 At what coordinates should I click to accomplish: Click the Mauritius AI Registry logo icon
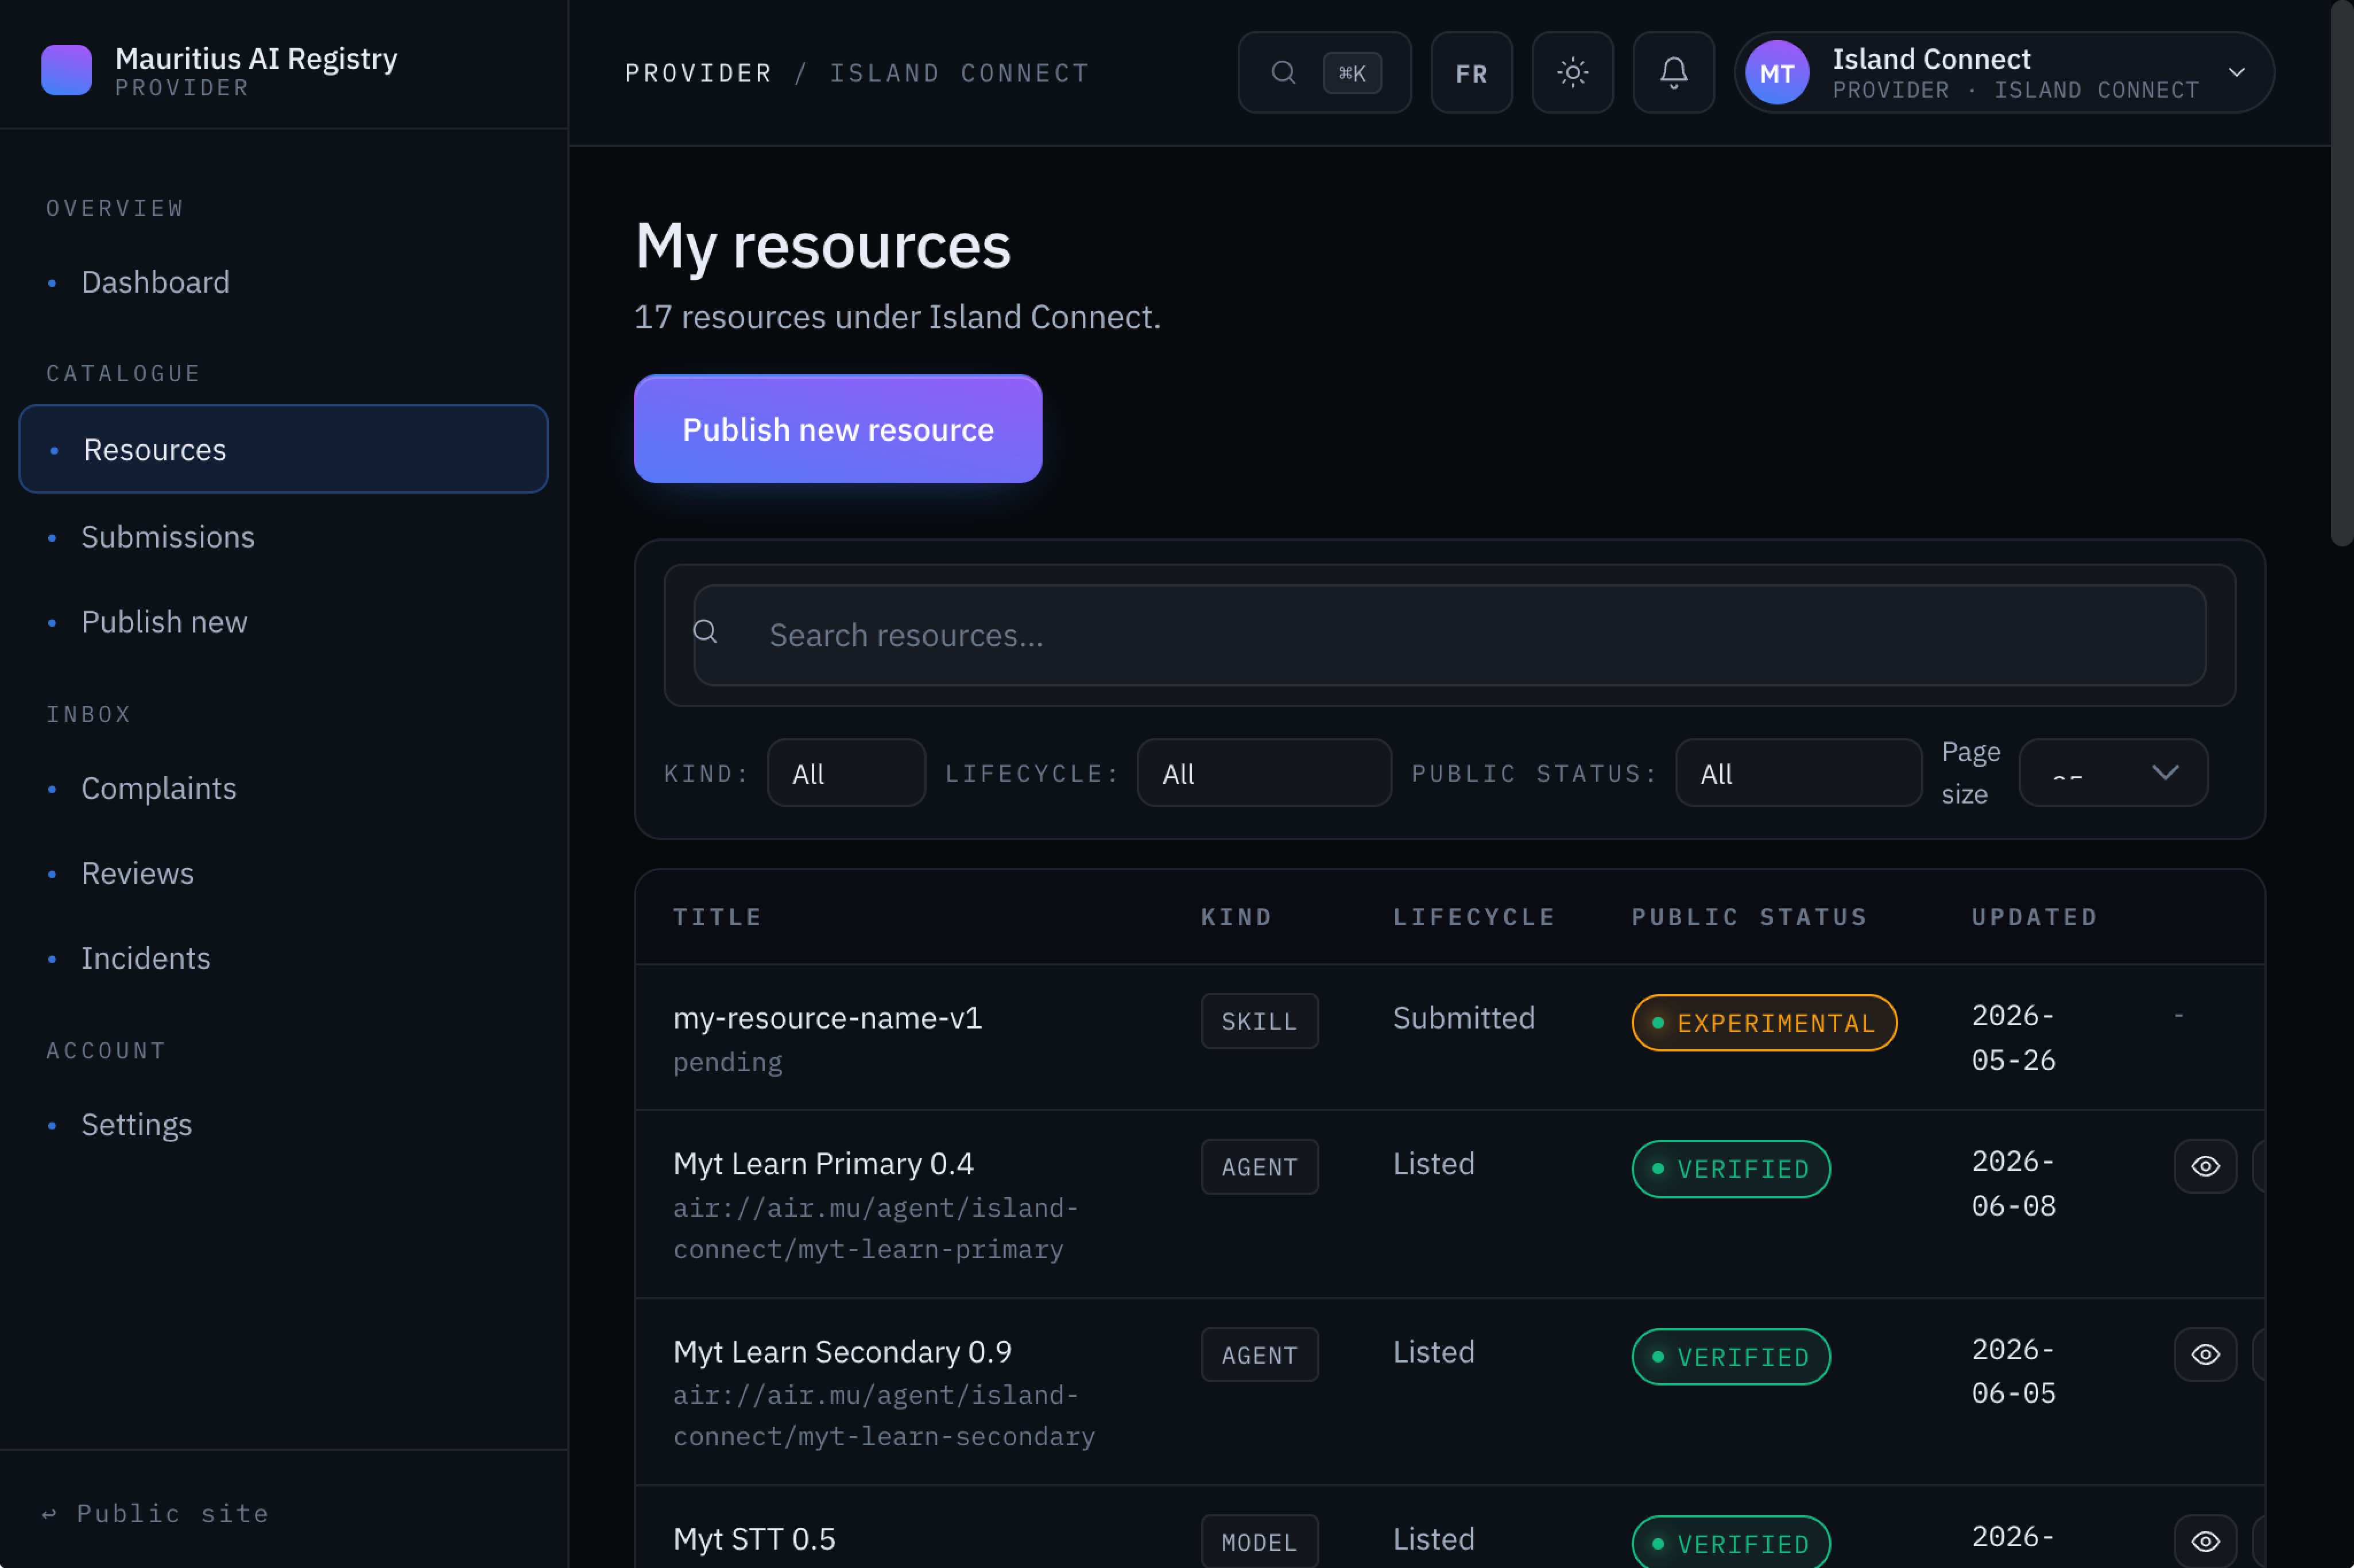66,71
